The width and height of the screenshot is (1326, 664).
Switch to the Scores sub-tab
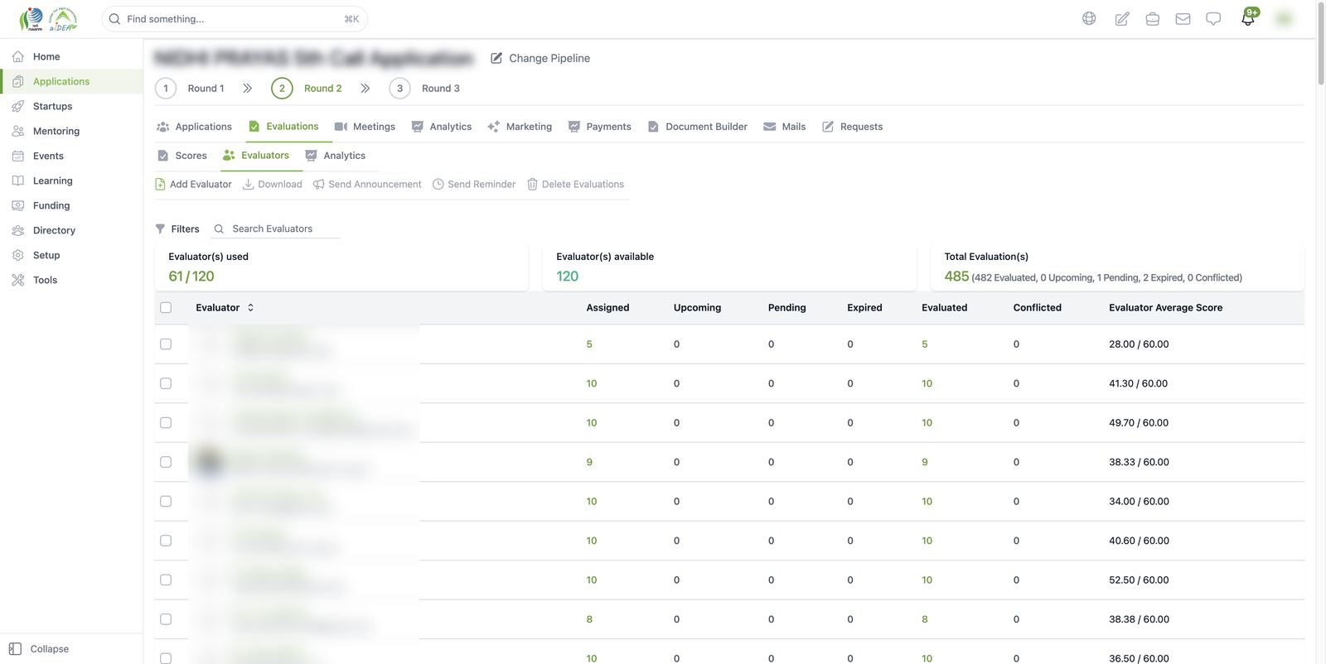pyautogui.click(x=181, y=156)
